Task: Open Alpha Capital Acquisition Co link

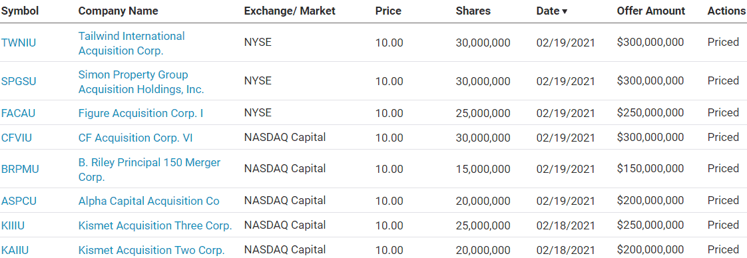Action: 149,201
